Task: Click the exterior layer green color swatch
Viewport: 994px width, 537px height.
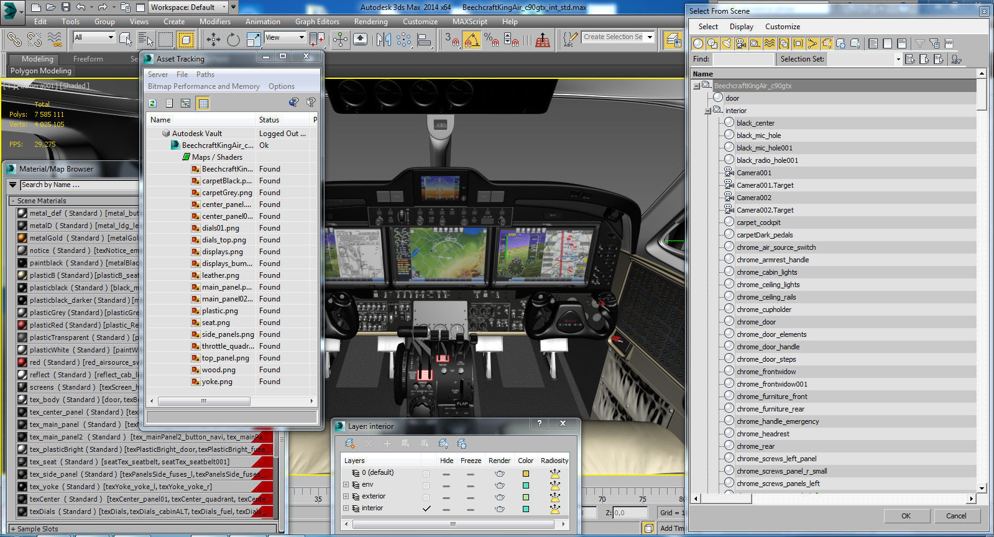Action: (x=526, y=497)
